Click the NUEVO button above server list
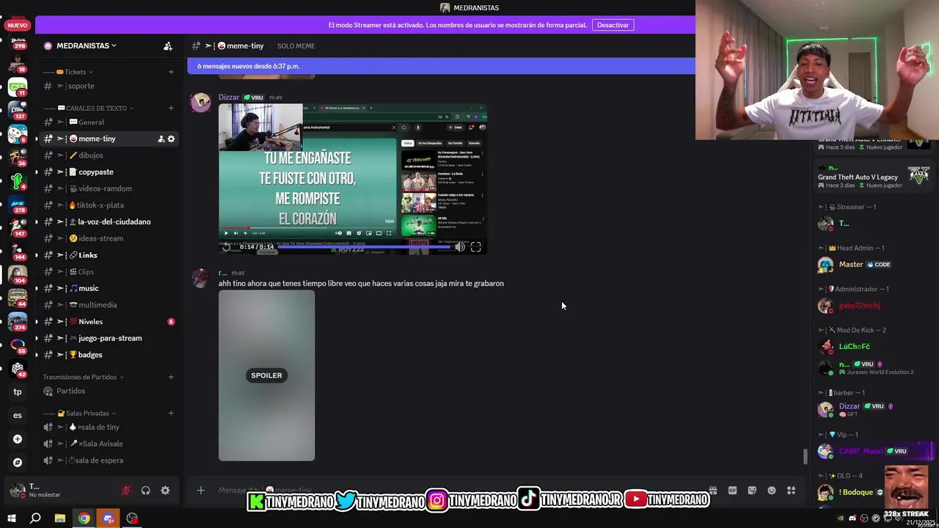The width and height of the screenshot is (939, 528). 18,25
